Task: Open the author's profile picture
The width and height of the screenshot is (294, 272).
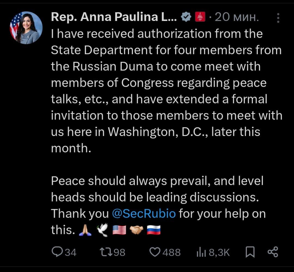Action: tap(26, 28)
